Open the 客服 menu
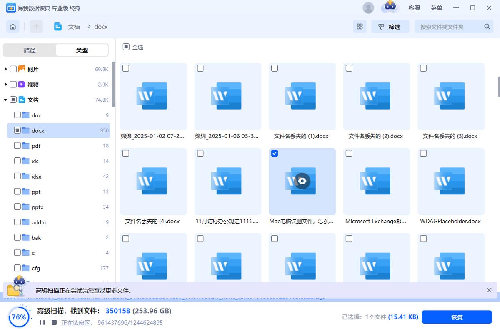Viewport: 500px width, 329px height. tap(414, 8)
